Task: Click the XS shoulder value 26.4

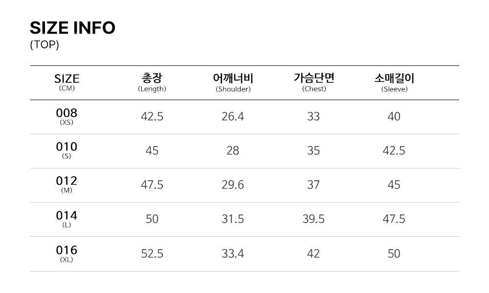Action: coord(233,117)
